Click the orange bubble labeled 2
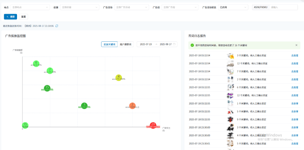The image size is (304, 150). tap(132, 106)
